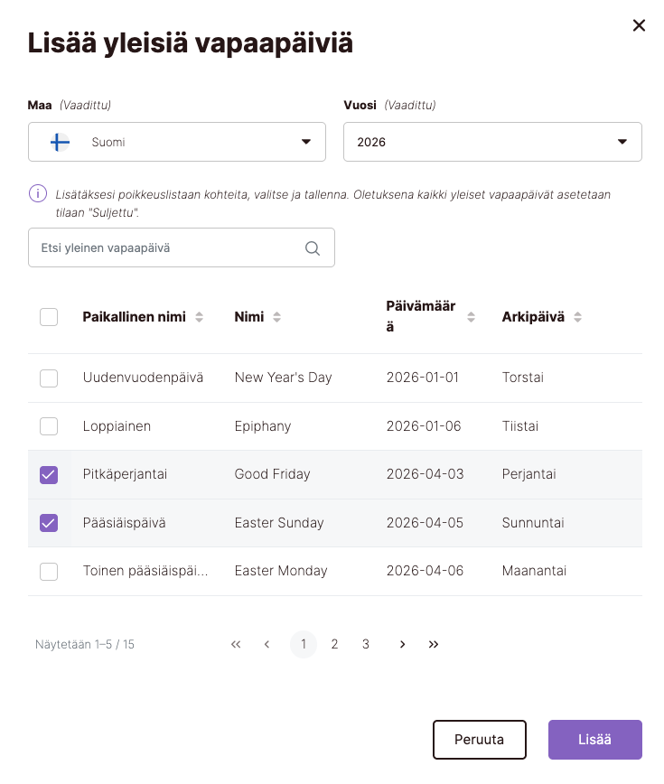Open the Maa country dropdown

177,142
